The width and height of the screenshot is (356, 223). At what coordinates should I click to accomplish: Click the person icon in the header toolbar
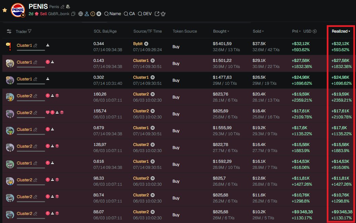(87, 13)
